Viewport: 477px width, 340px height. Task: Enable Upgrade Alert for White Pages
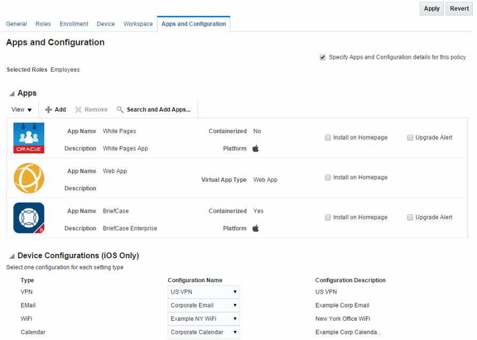[410, 137]
